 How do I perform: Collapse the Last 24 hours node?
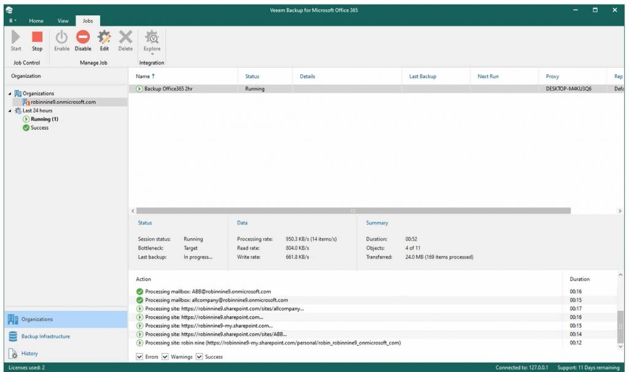(x=10, y=110)
